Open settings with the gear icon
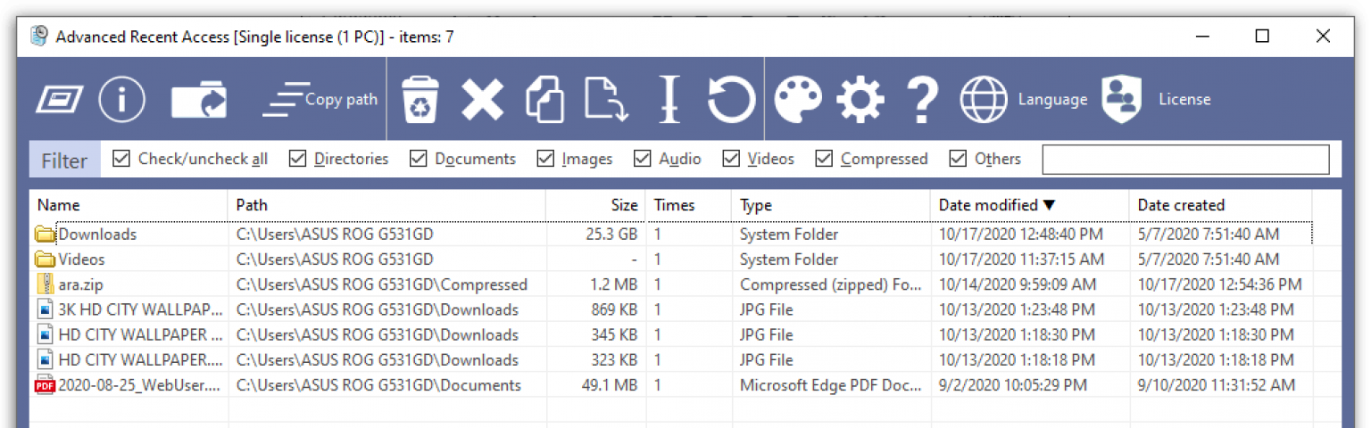Viewport: 1371px width, 428px height. pyautogui.click(x=861, y=99)
